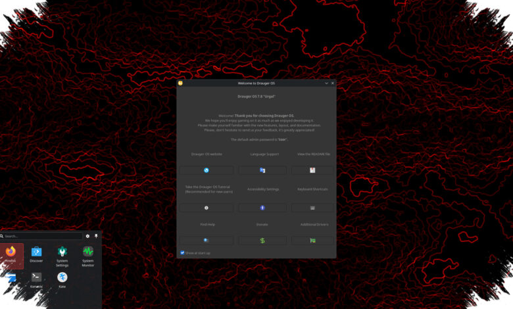513x309 pixels.
Task: Launch System Monitor from the launcher
Action: tap(88, 256)
